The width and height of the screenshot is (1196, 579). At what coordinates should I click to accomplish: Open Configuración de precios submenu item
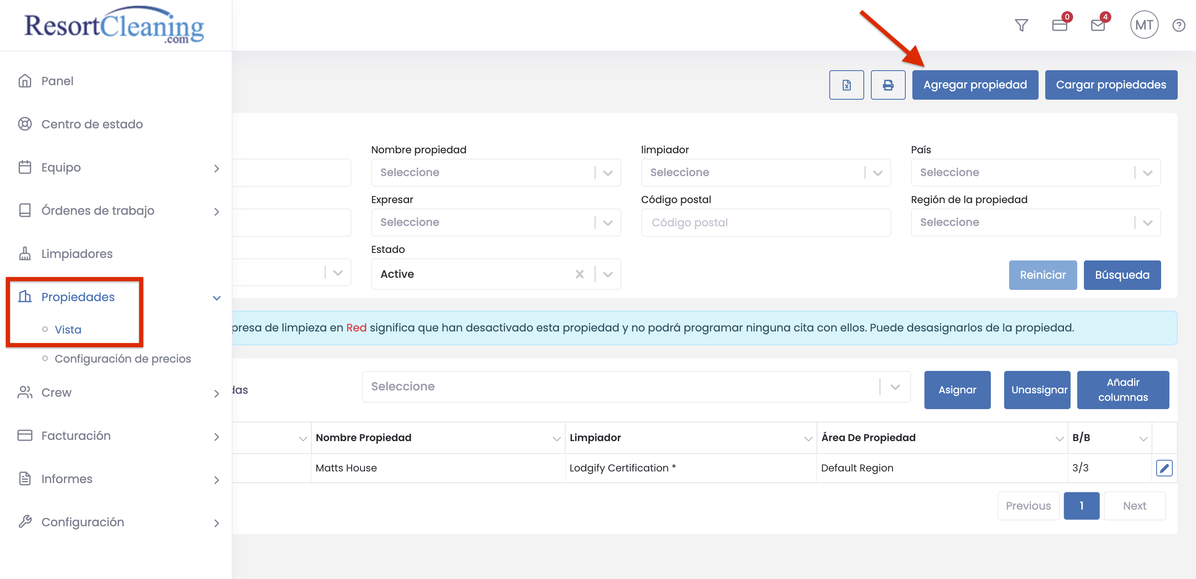coord(123,358)
